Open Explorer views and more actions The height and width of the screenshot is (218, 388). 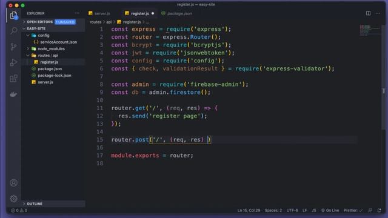[77, 13]
